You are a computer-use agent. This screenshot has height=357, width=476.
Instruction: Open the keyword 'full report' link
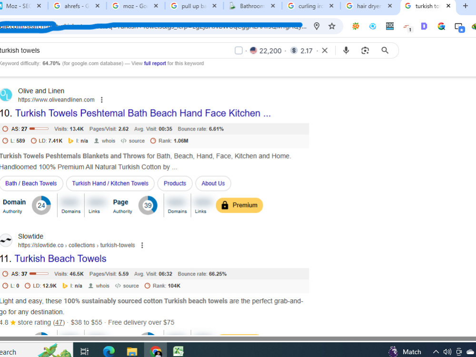point(155,63)
